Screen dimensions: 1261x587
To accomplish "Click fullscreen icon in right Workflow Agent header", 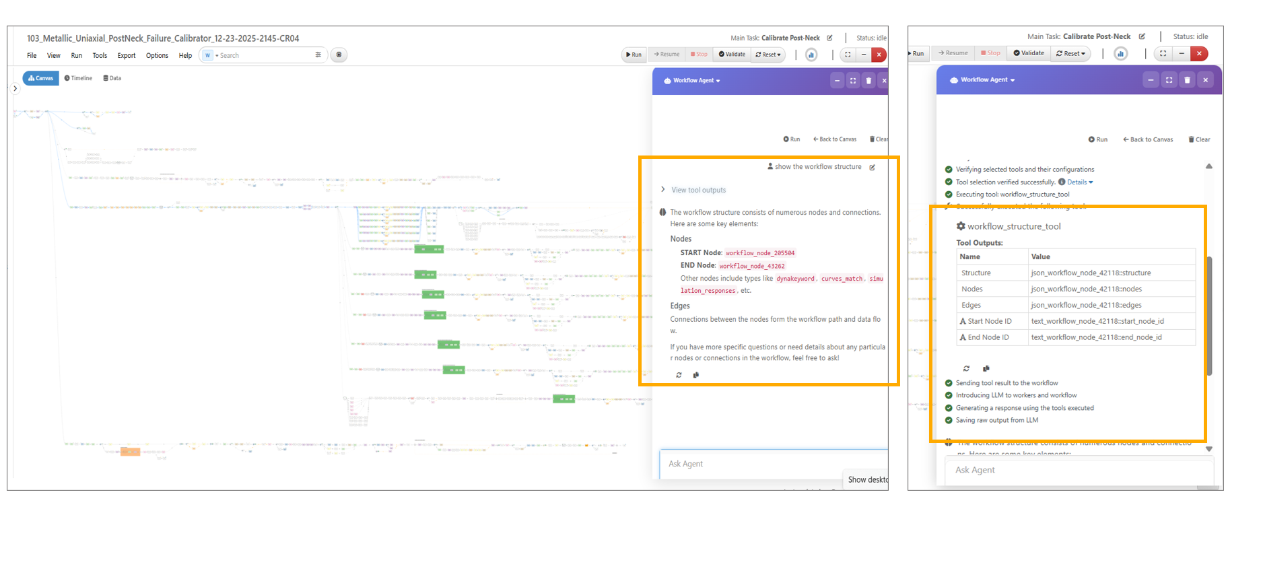I will (x=1169, y=80).
